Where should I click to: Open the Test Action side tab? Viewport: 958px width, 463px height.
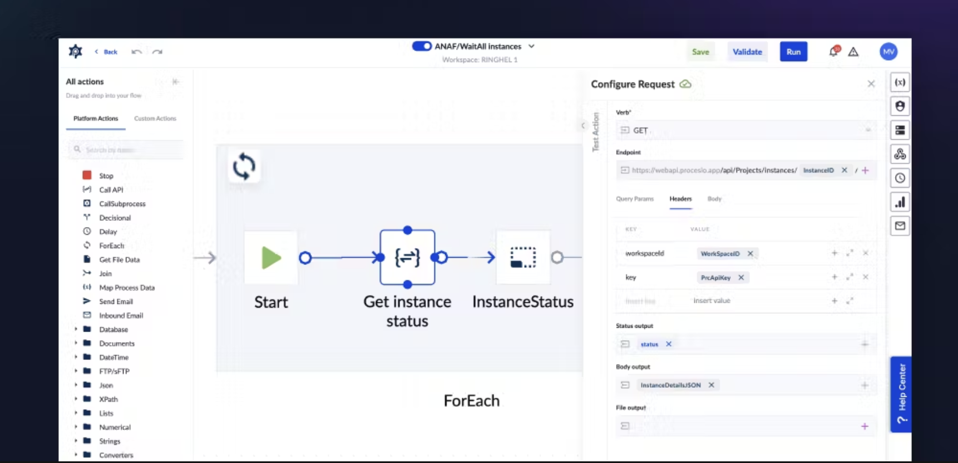pyautogui.click(x=596, y=132)
